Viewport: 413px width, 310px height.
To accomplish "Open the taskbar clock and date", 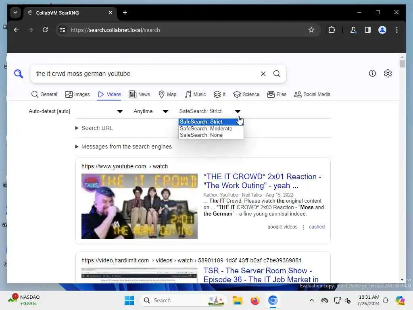I will point(369,300).
